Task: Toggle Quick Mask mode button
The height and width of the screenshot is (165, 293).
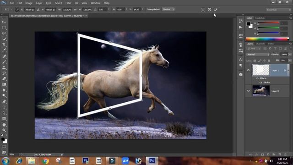Action: (4, 147)
